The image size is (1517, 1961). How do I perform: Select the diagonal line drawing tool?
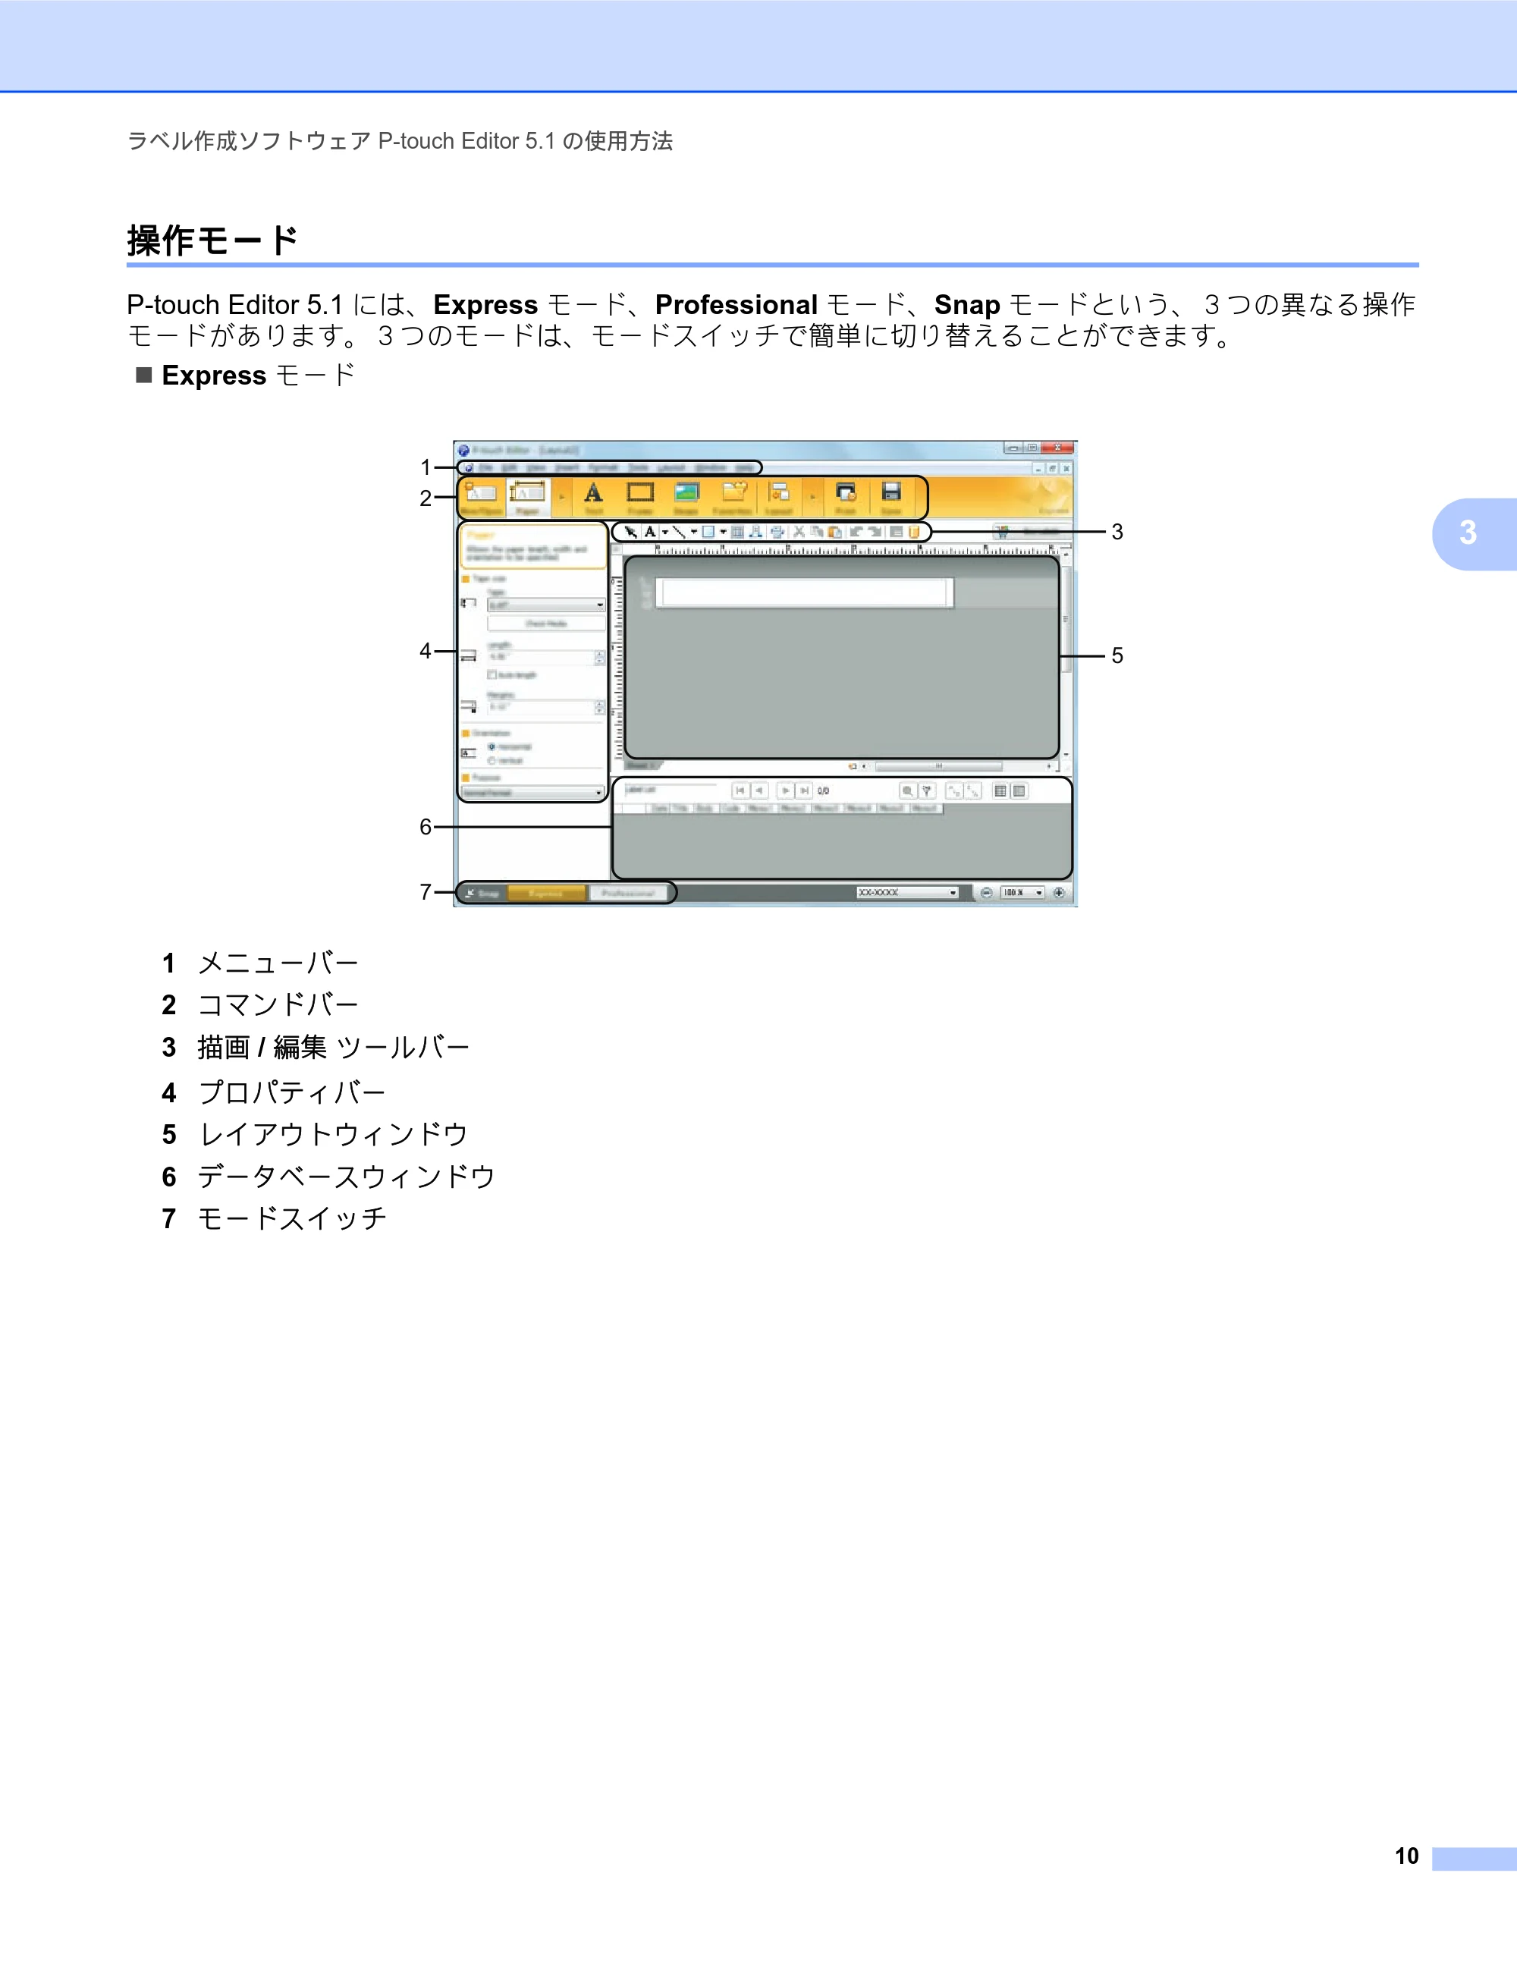pyautogui.click(x=679, y=532)
